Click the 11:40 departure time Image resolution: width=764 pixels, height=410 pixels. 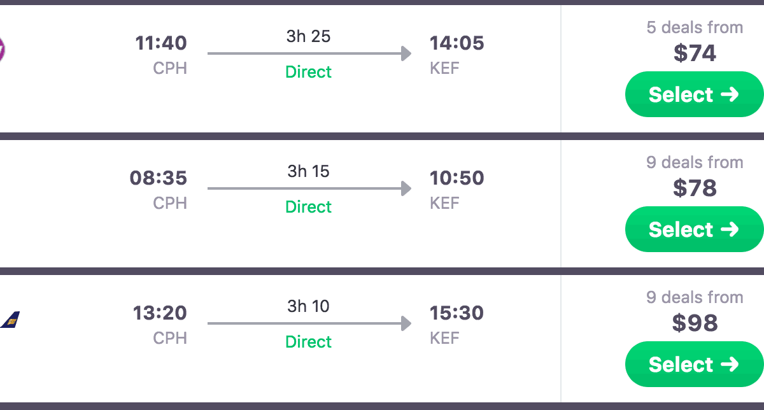pyautogui.click(x=161, y=43)
